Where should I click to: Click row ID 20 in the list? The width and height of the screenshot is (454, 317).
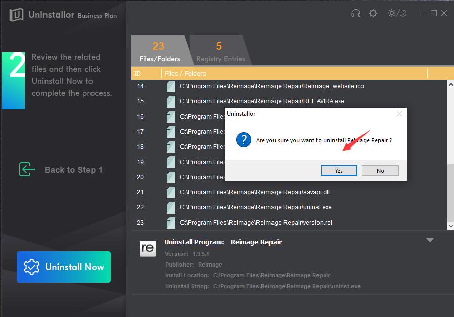click(x=140, y=177)
